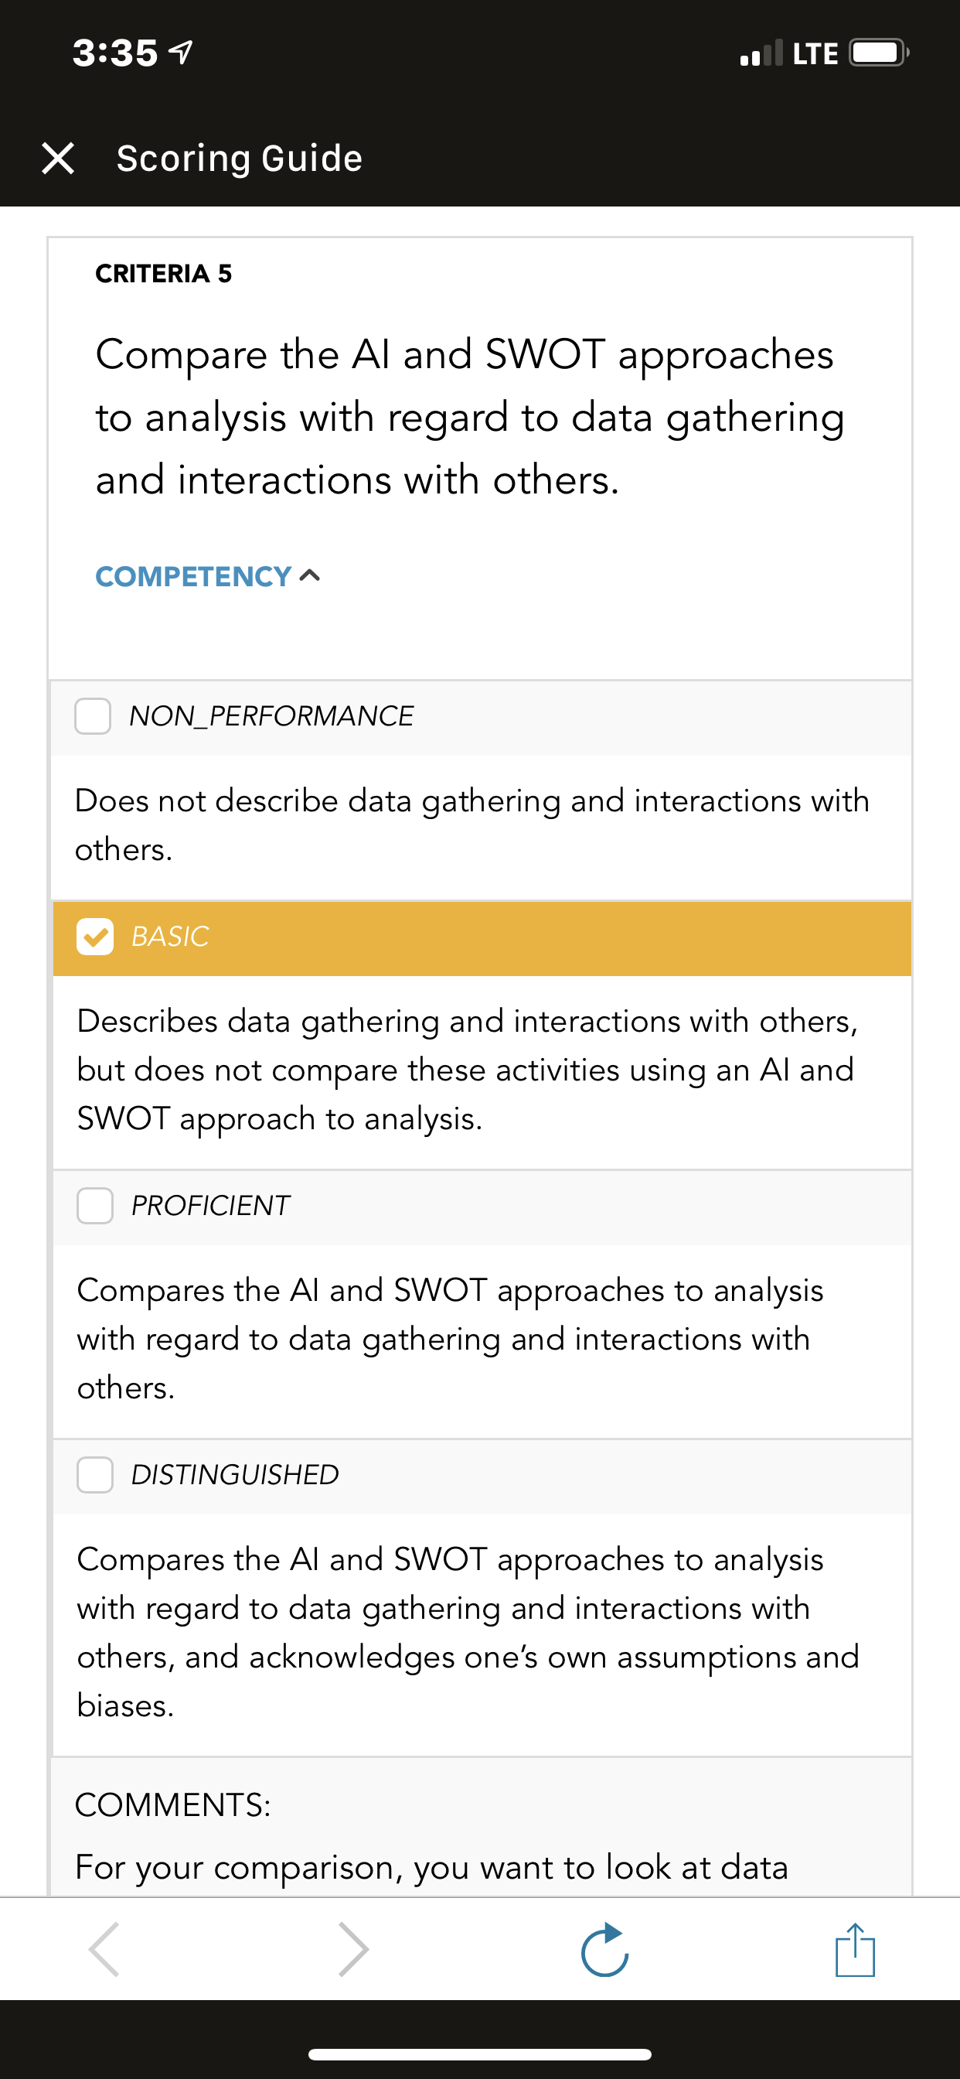Reload the page with the refresh icon
This screenshot has height=2079, width=960.
(x=605, y=1949)
